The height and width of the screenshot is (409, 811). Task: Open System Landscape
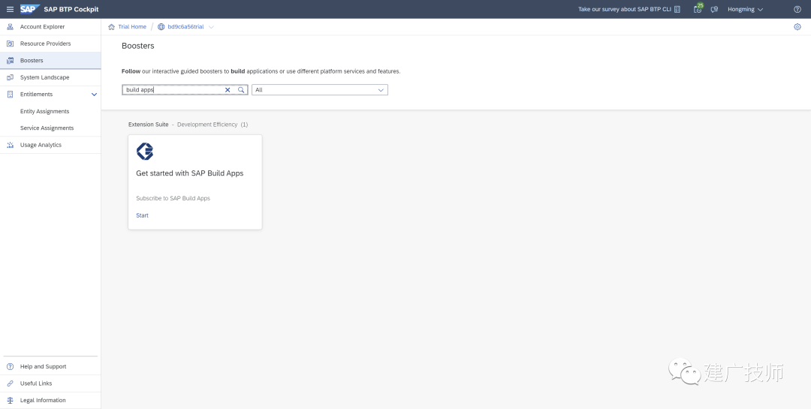point(44,77)
